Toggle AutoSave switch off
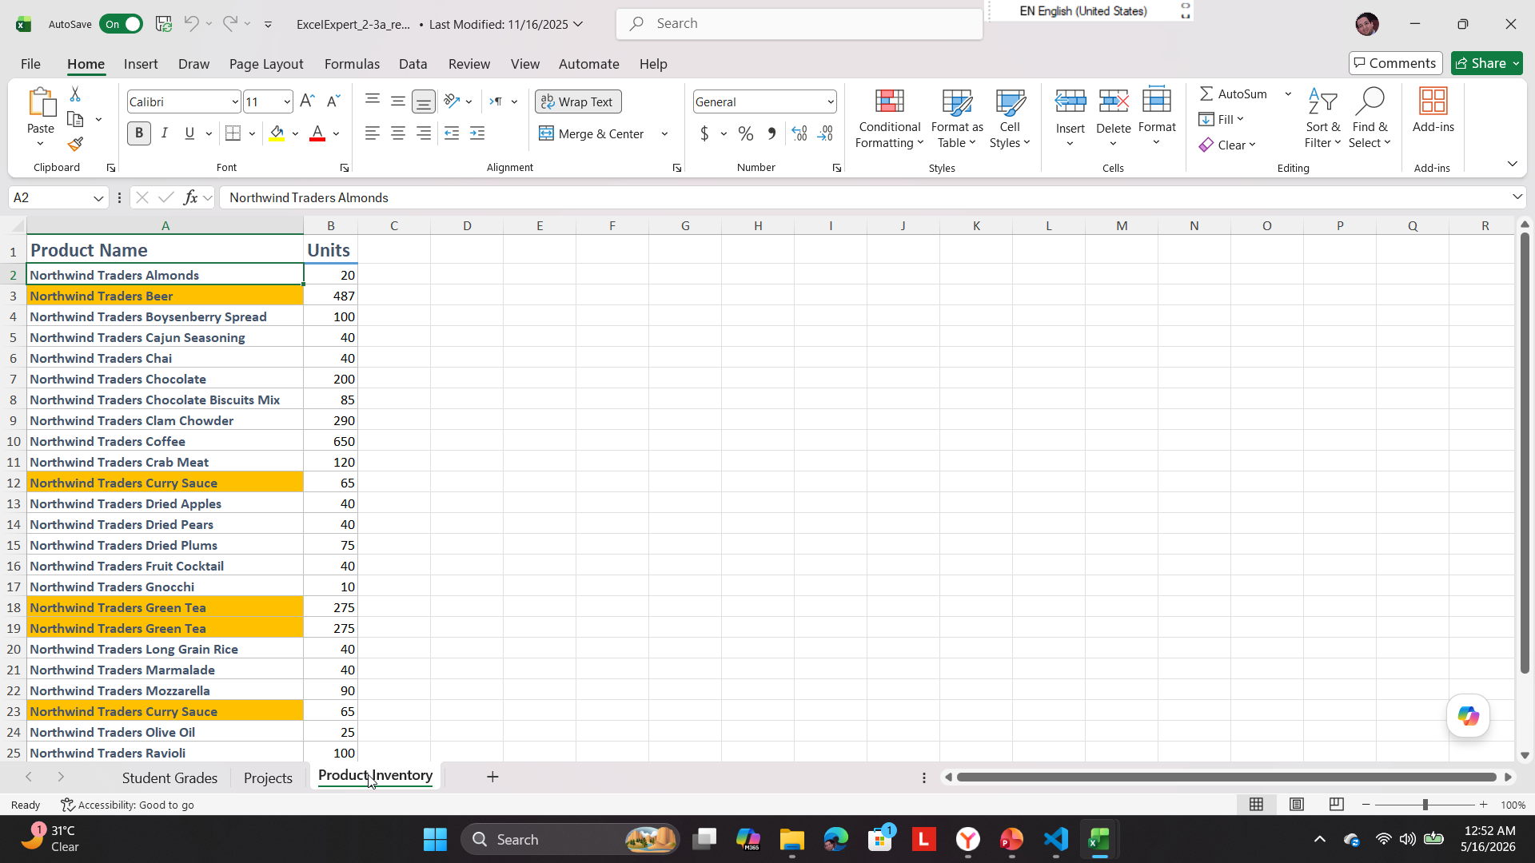This screenshot has height=863, width=1535. pos(121,24)
